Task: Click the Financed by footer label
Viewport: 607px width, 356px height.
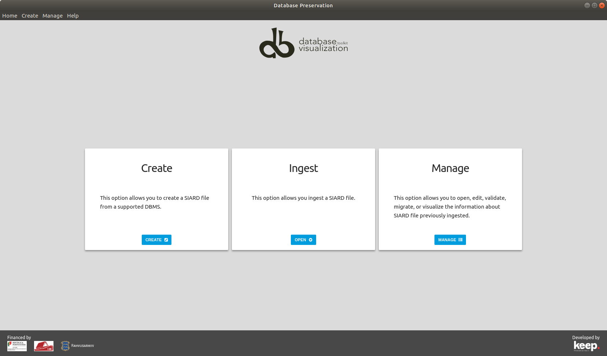Action: [x=19, y=337]
